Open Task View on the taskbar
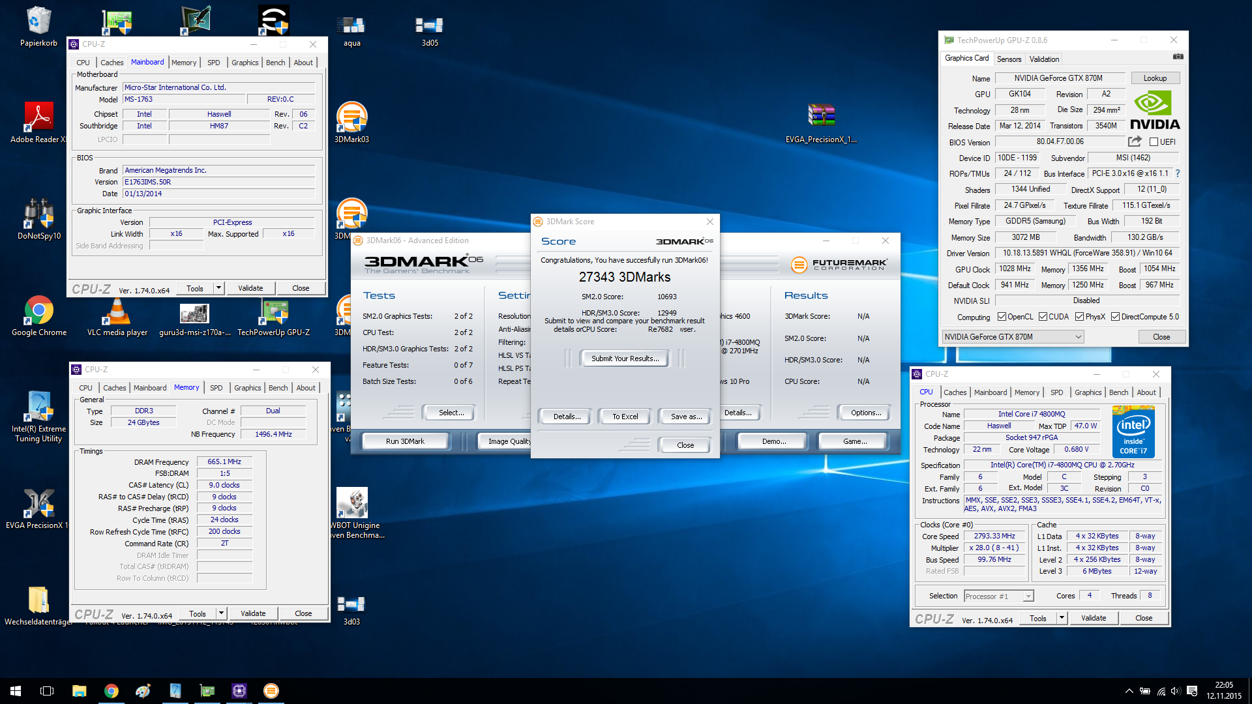This screenshot has height=704, width=1252. click(47, 691)
